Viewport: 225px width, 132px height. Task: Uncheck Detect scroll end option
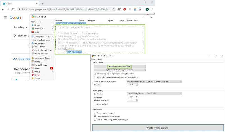point(95,104)
